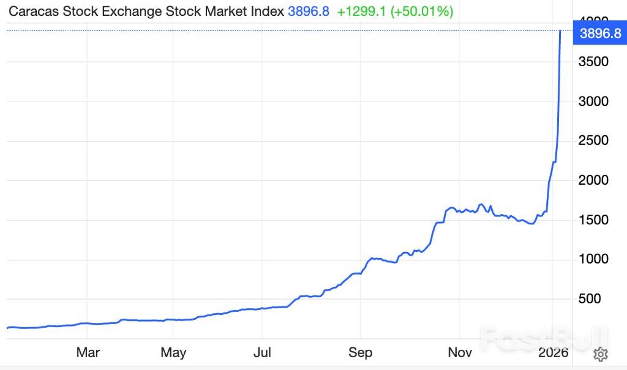The image size is (627, 370).
Task: Select the 3896.8 value in header
Action: tap(309, 11)
